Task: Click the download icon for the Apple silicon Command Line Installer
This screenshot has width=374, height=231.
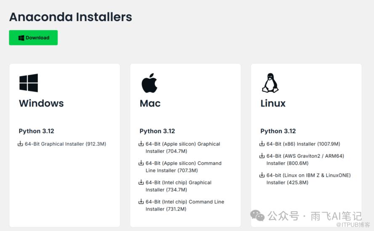Action: pyautogui.click(x=141, y=163)
